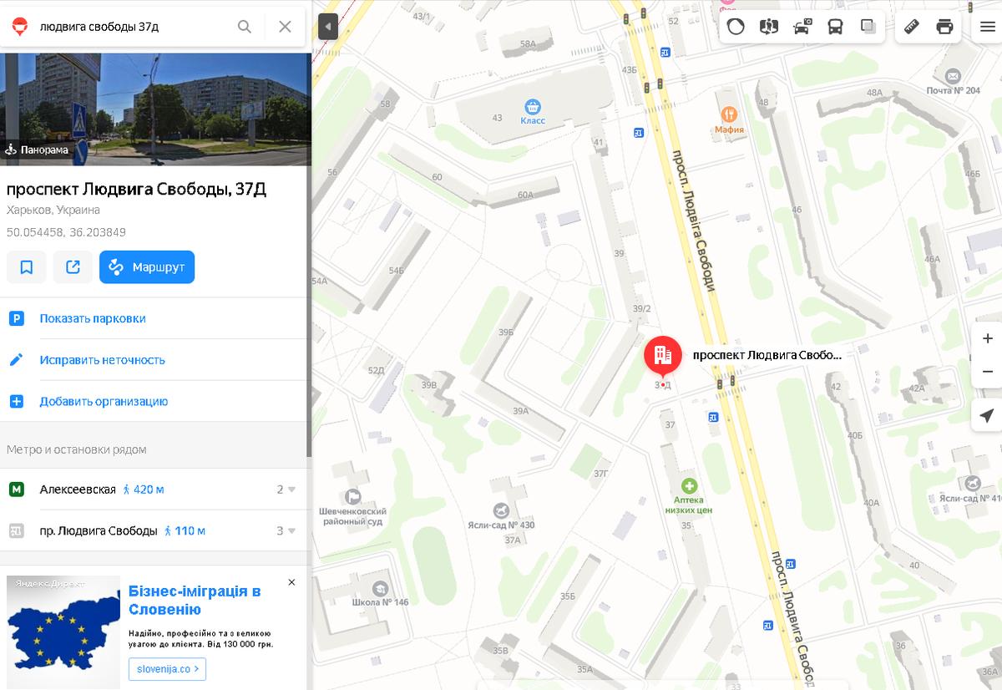
Task: Build route with Маршрут button
Action: [147, 267]
